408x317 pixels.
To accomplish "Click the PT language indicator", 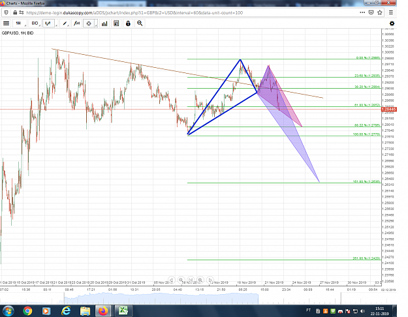I will click(x=308, y=310).
